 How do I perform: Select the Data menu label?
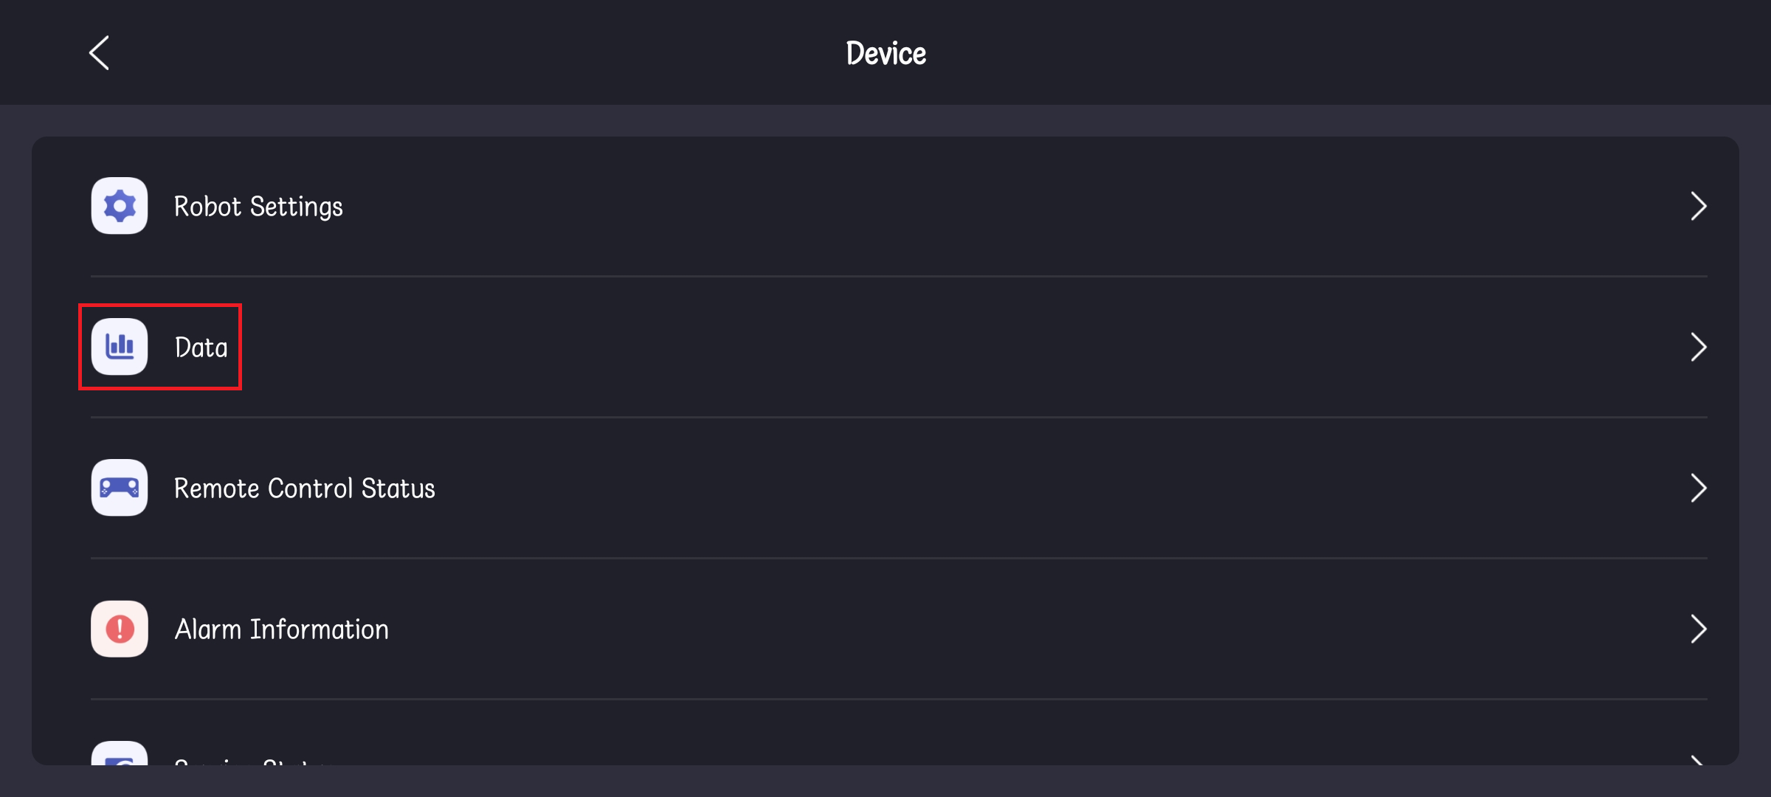pyautogui.click(x=201, y=348)
